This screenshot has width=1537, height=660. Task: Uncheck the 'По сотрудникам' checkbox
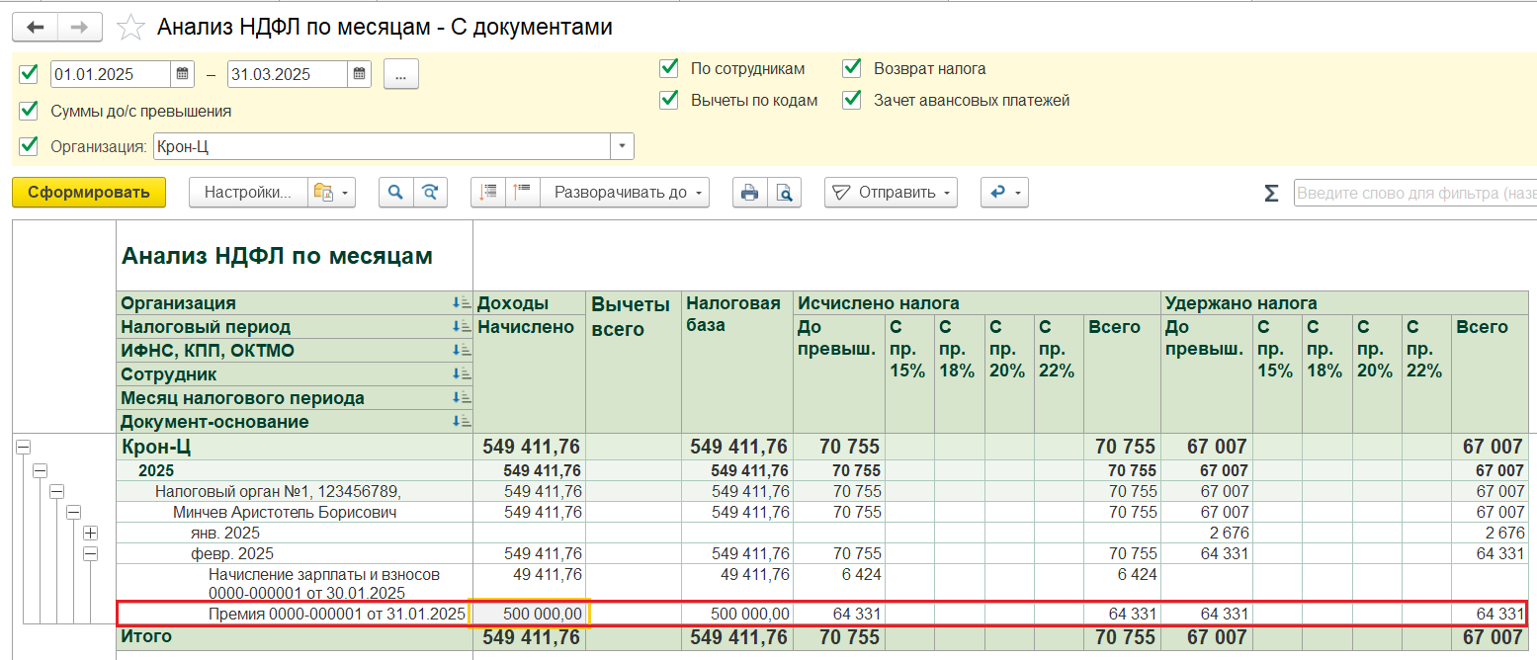pyautogui.click(x=669, y=68)
